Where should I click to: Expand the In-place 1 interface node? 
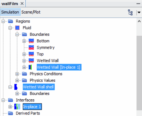pyautogui.click(x=10, y=107)
